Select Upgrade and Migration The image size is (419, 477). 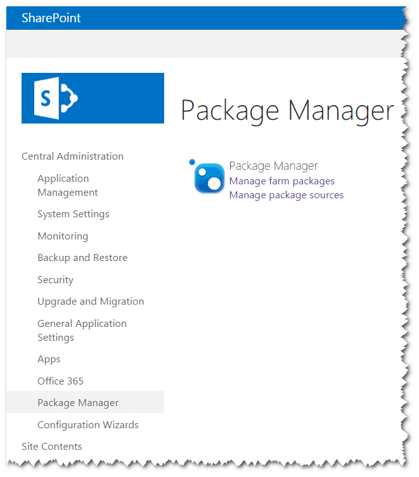91,302
